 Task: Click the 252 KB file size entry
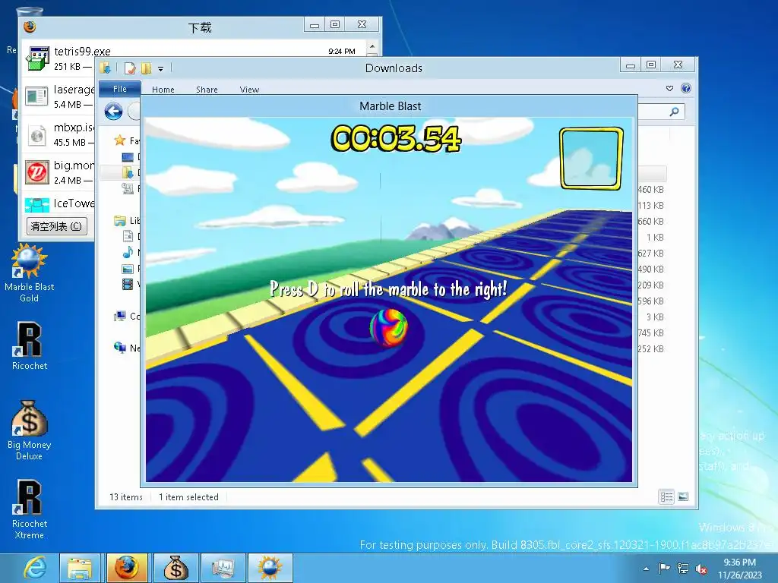650,348
